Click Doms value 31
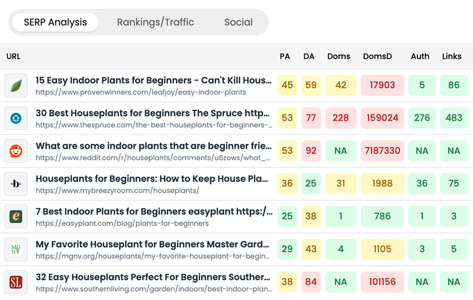The image size is (473, 300). tap(341, 183)
